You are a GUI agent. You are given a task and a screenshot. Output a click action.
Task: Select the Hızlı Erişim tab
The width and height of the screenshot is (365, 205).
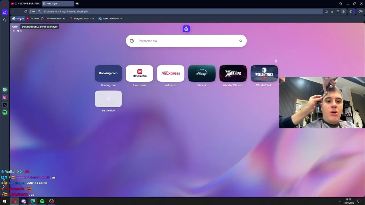click(58, 4)
